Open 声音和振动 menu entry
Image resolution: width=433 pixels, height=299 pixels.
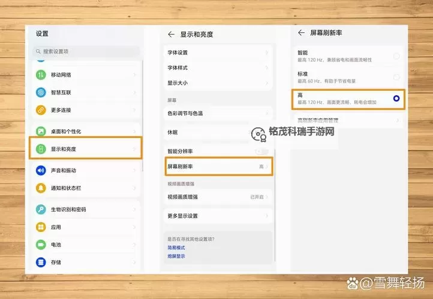coord(86,170)
